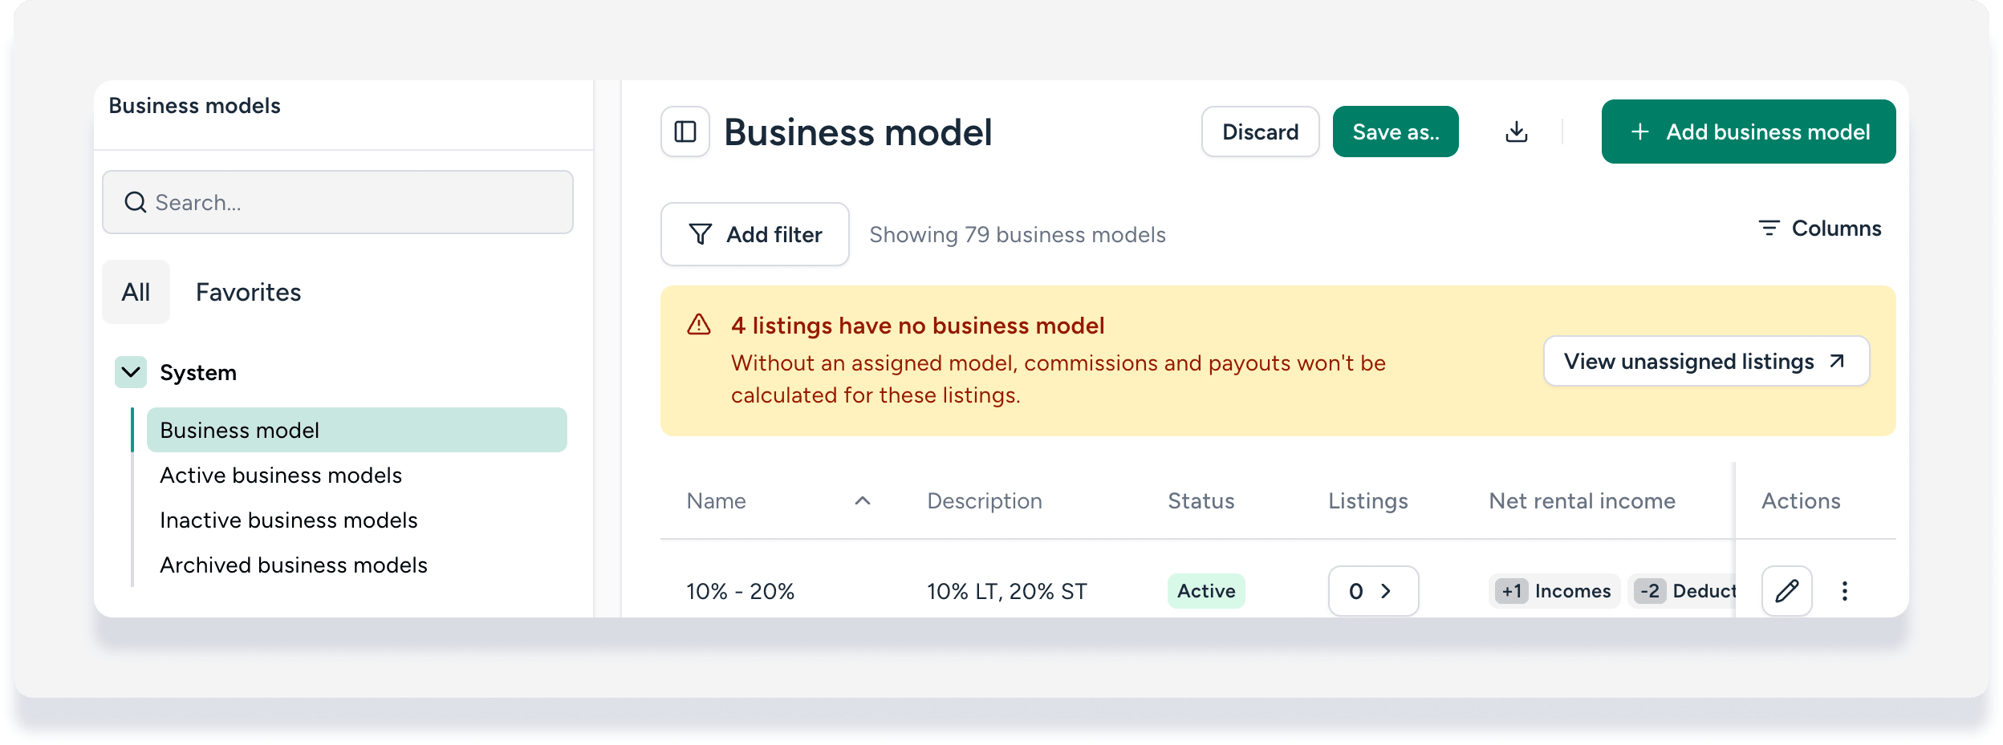Screen dimensions: 2003x745
Task: Click the Net rental income column header
Action: pyautogui.click(x=1582, y=501)
